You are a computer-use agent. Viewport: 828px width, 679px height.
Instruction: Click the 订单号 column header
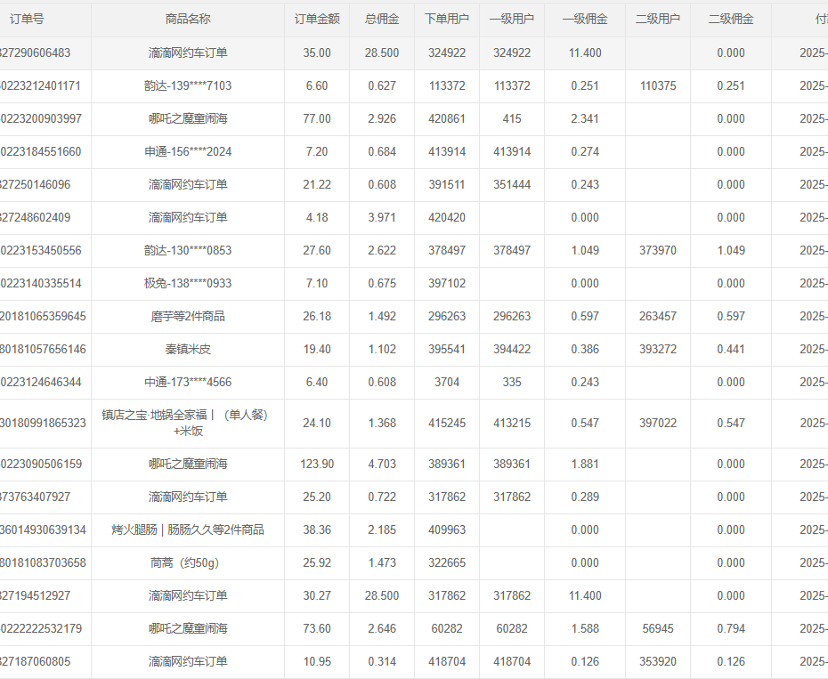click(x=27, y=19)
